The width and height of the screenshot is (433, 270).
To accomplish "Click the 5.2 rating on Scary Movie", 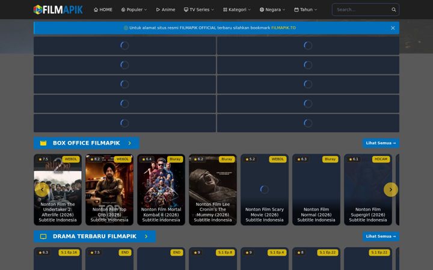I will (x=250, y=159).
